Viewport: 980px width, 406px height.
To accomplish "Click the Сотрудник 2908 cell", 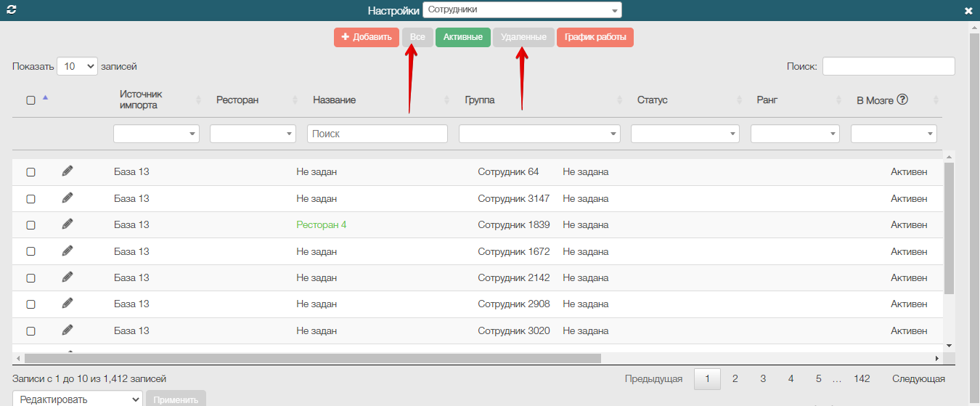I will [514, 304].
